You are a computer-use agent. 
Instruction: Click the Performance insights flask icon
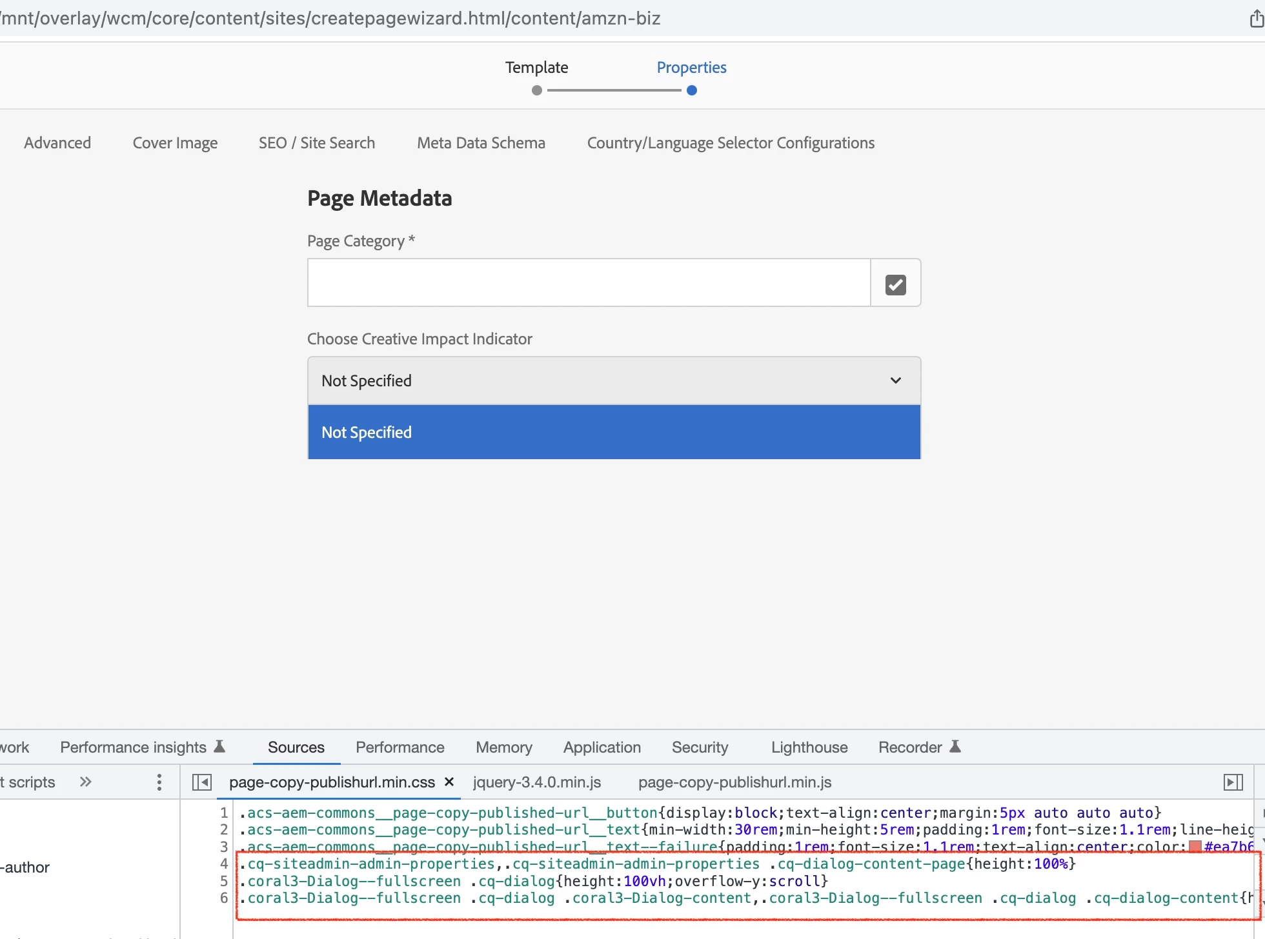coord(219,747)
